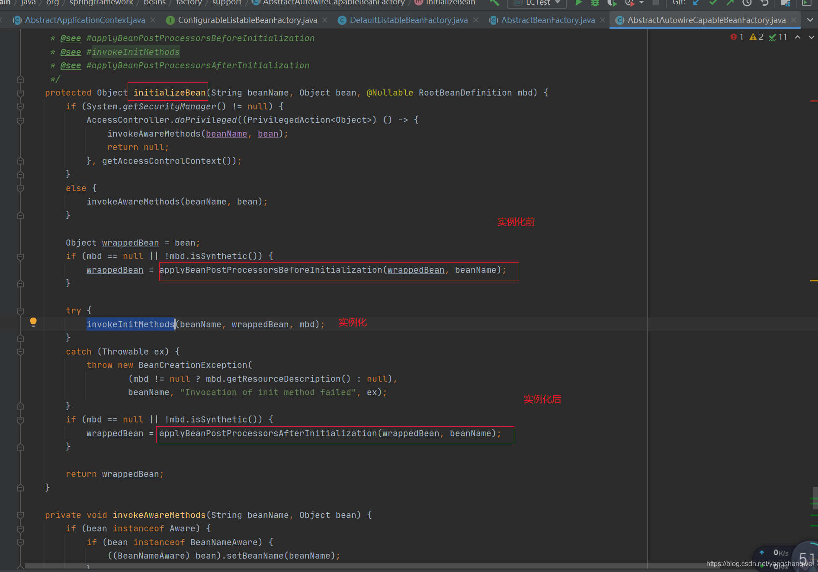Go to next highlighted error arrow
This screenshot has width=818, height=572.
(x=812, y=37)
